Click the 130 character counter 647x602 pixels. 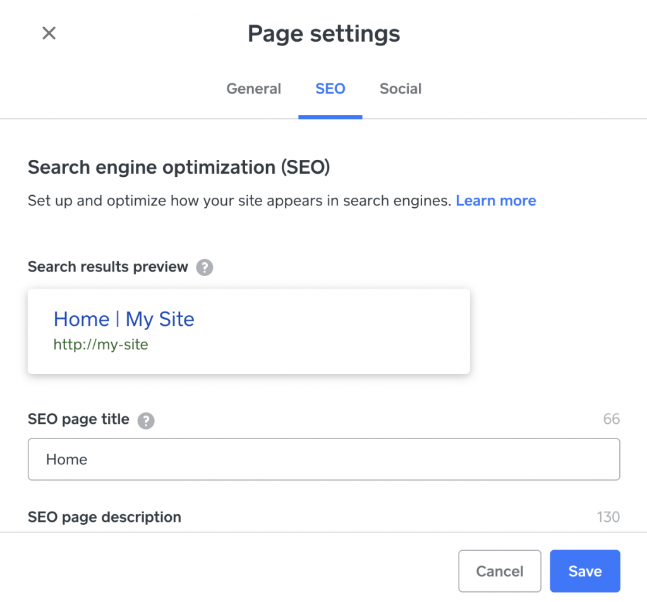(x=608, y=517)
